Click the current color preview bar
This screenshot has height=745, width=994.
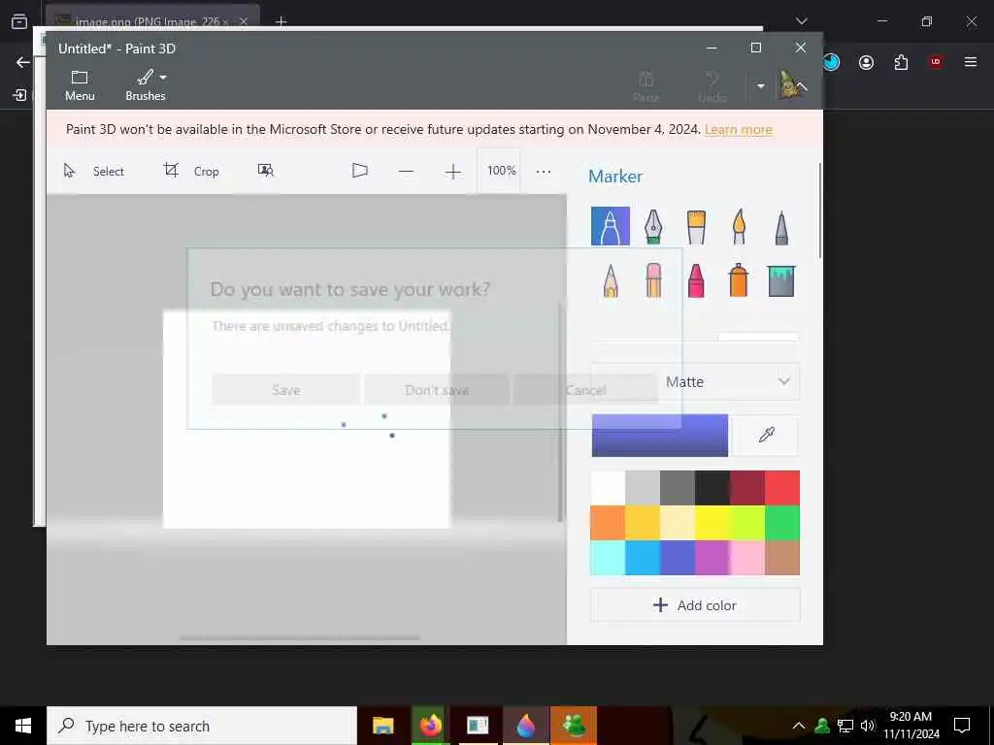(x=660, y=436)
